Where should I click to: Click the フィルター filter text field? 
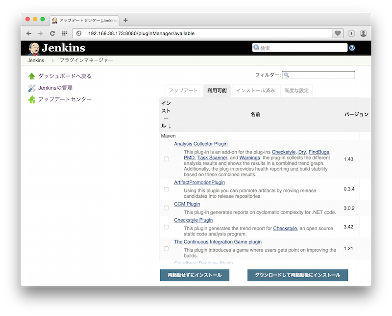coord(318,75)
